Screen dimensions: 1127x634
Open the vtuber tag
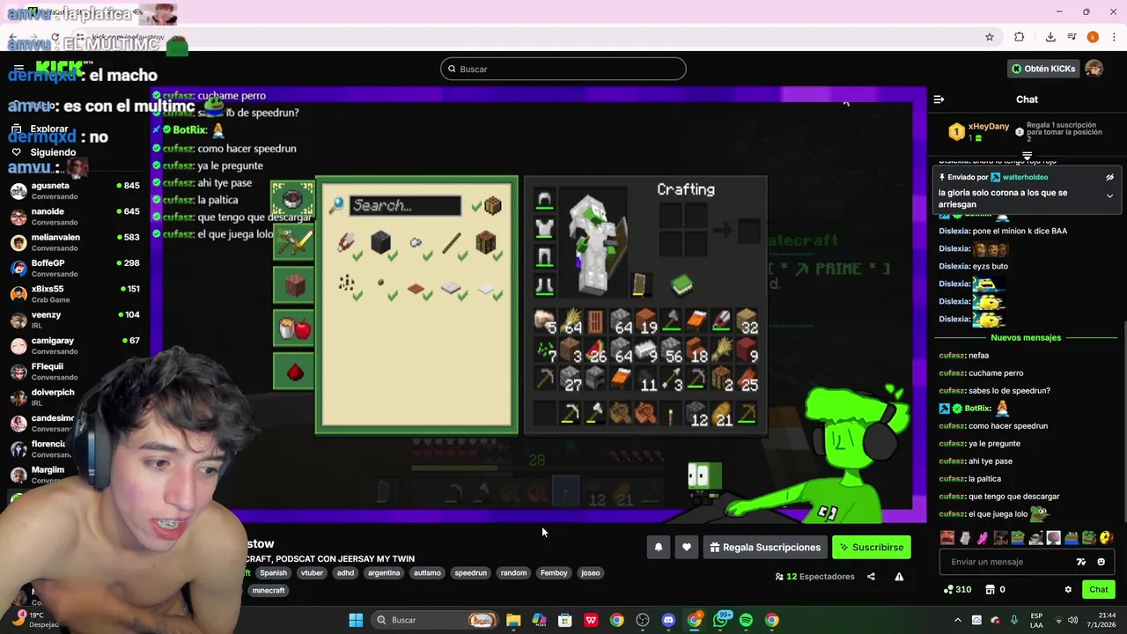tap(312, 573)
